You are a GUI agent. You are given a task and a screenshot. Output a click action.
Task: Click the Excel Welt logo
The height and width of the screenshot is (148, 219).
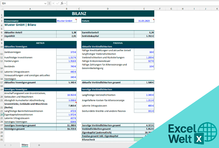click(188, 133)
